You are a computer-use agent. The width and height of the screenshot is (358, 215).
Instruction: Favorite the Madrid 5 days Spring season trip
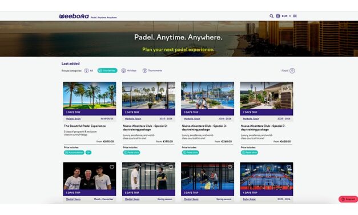pyautogui.click(x=171, y=167)
